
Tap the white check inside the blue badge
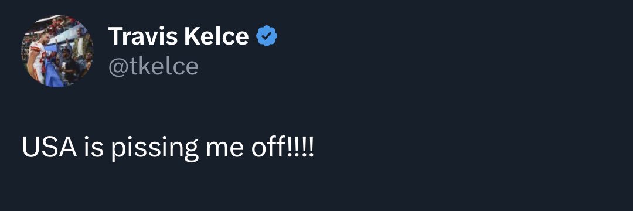(267, 36)
